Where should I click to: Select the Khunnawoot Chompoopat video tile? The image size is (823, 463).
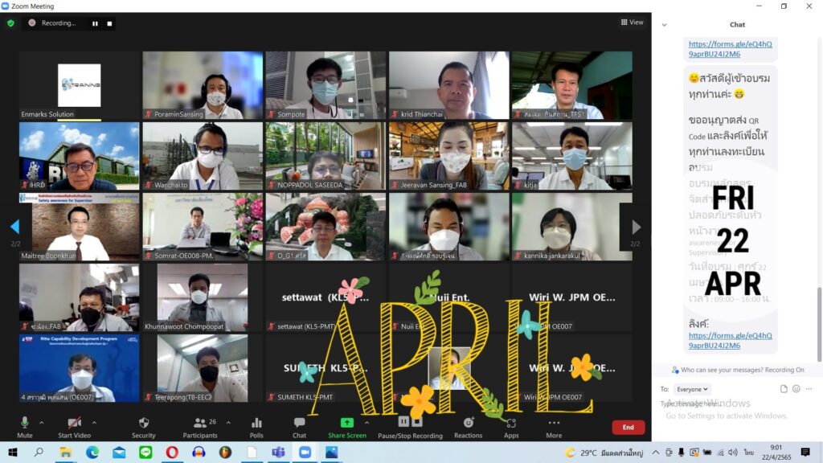[203, 297]
